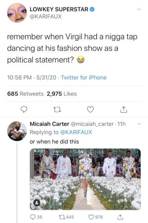This screenshot has width=148, height=223.
Task: Open LOWKEY SUPERSTAR's profile avatar
Action: 17,13
